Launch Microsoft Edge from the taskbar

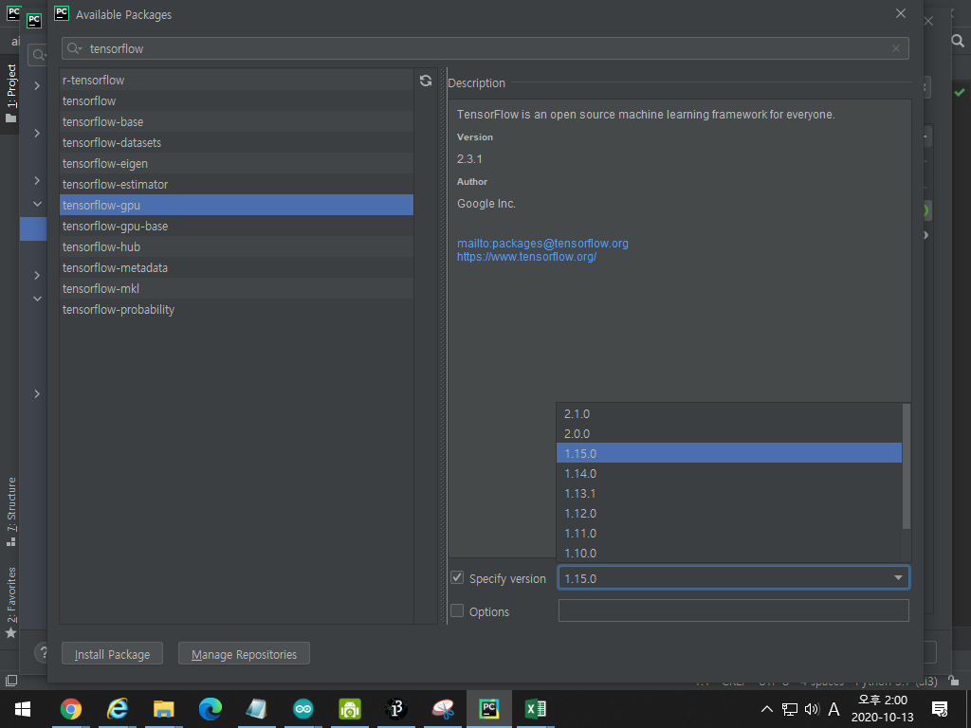click(210, 709)
